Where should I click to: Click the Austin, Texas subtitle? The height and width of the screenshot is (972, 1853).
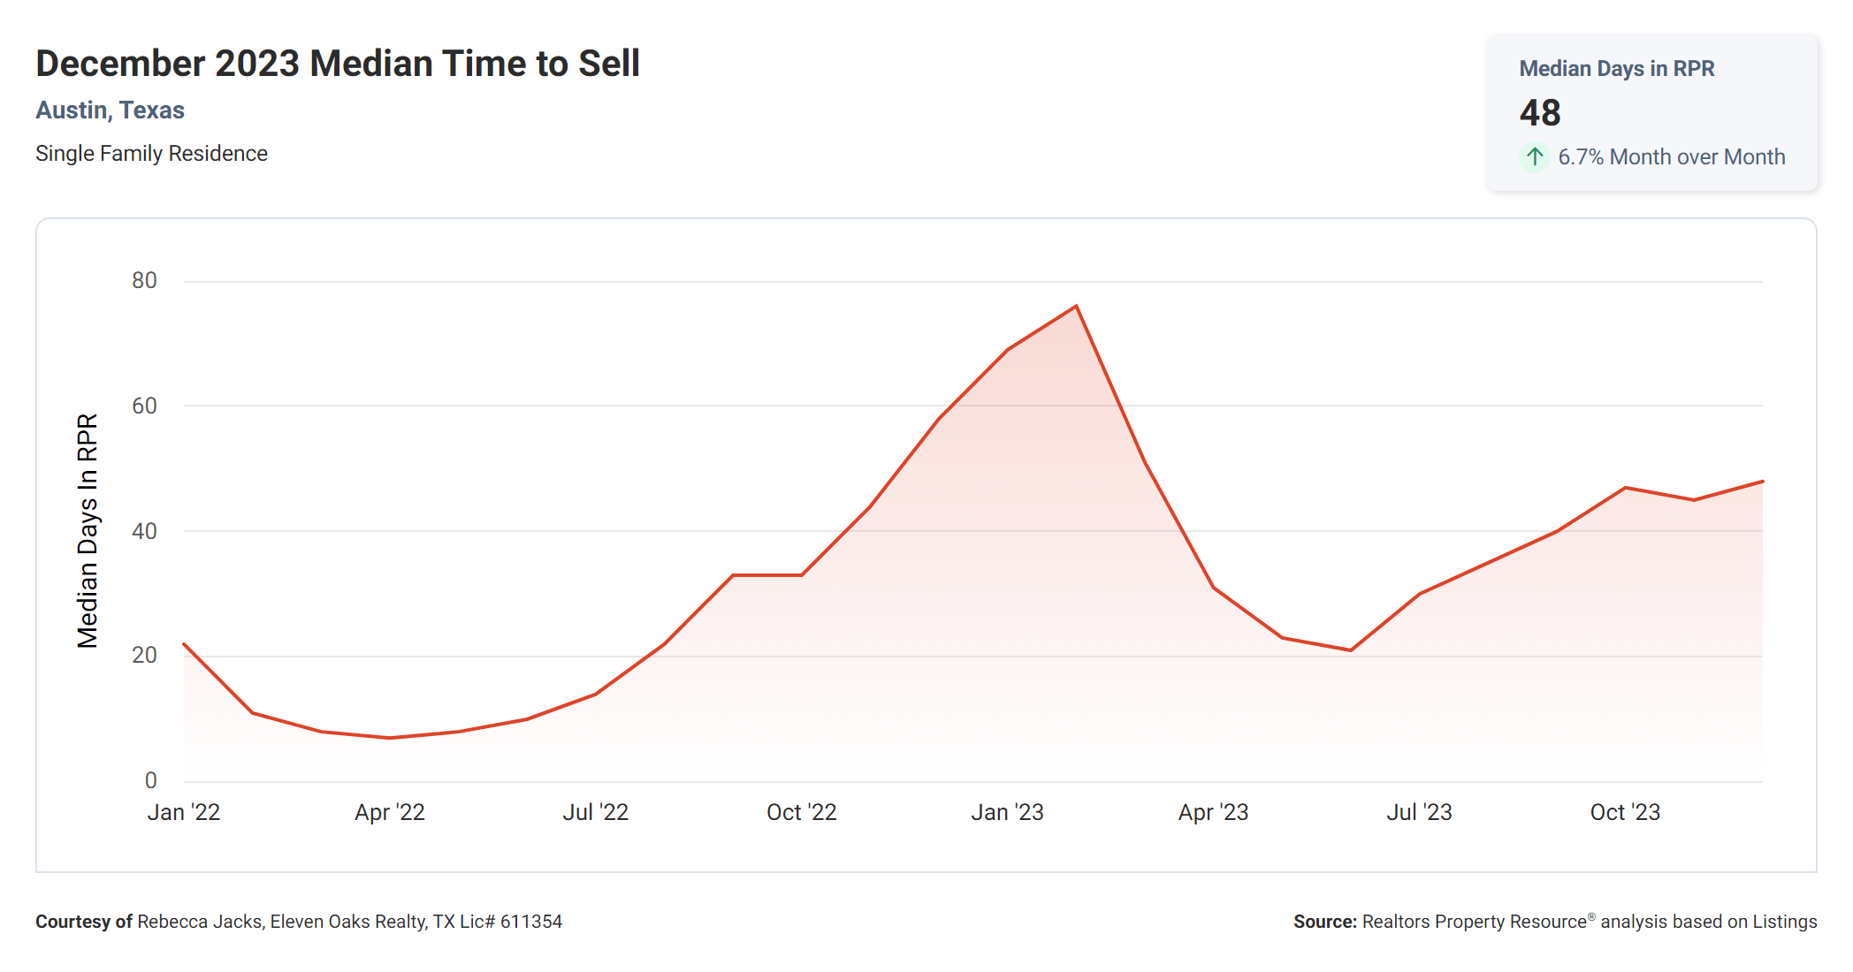click(x=110, y=110)
